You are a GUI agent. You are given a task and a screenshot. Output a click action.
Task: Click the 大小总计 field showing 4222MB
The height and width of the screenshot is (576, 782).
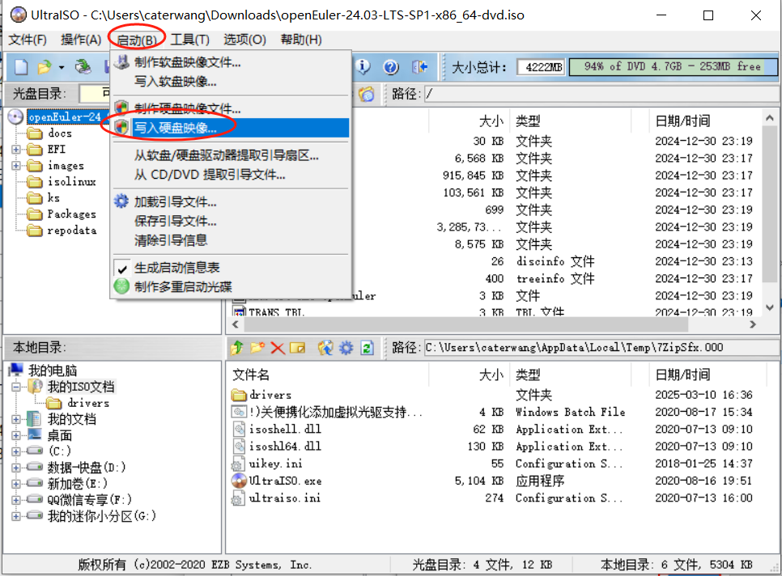point(541,67)
